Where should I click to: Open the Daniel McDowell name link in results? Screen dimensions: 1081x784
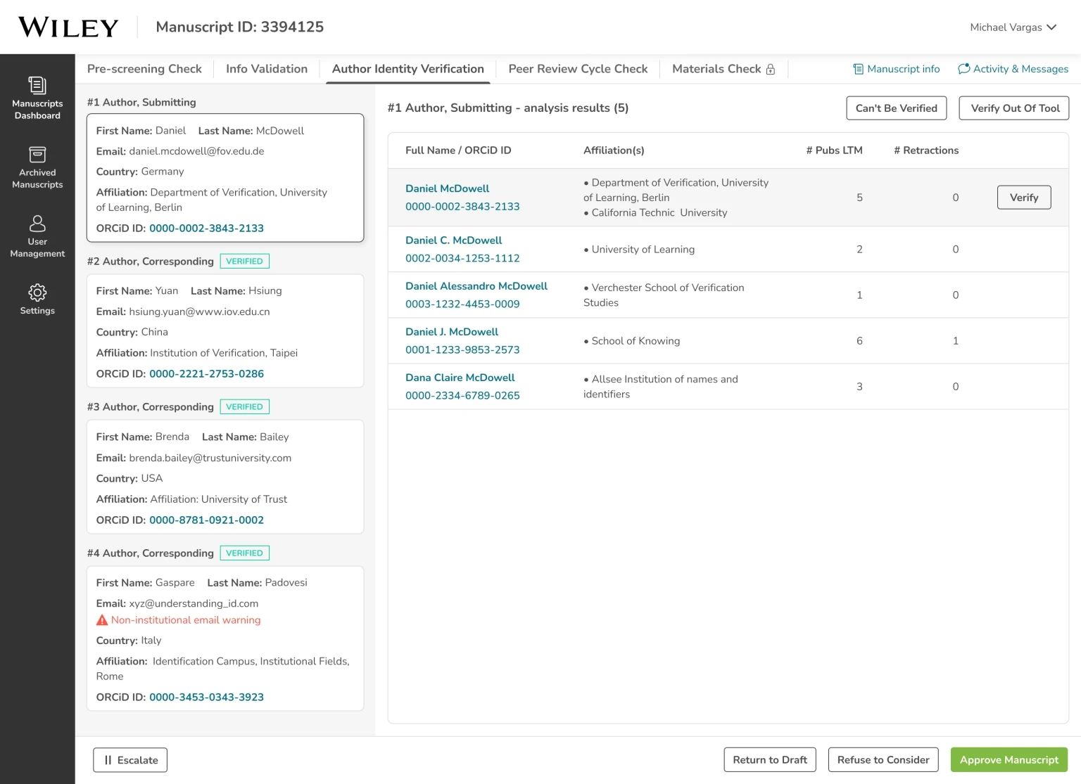pos(447,188)
